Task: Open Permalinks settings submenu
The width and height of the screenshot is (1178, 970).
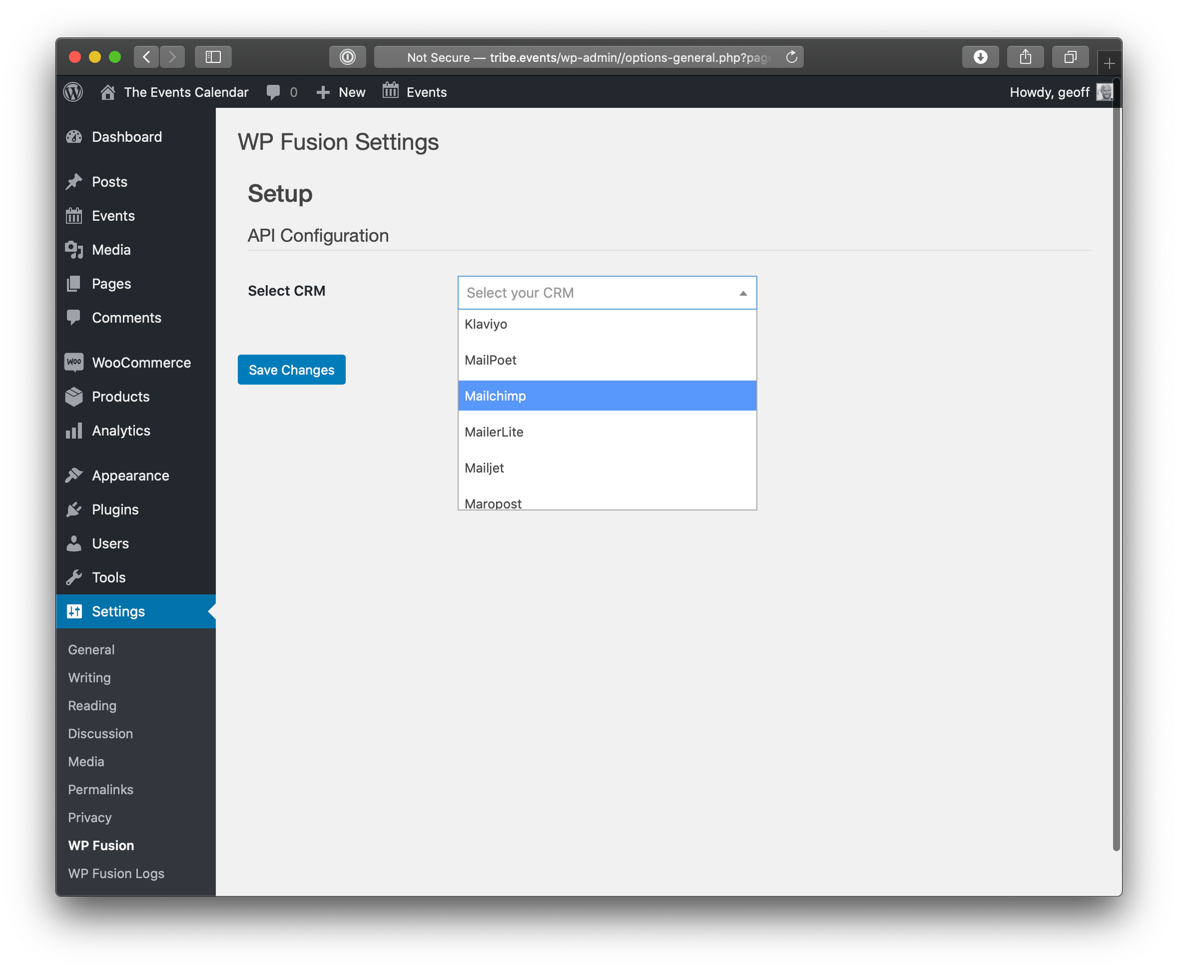Action: (101, 790)
